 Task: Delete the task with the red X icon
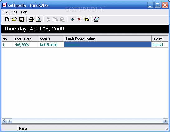(x=79, y=20)
